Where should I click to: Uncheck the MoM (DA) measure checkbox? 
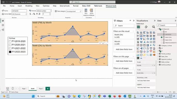click(x=162, y=37)
